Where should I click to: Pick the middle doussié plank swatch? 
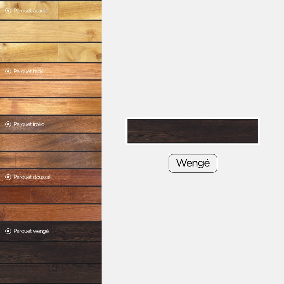(51, 195)
